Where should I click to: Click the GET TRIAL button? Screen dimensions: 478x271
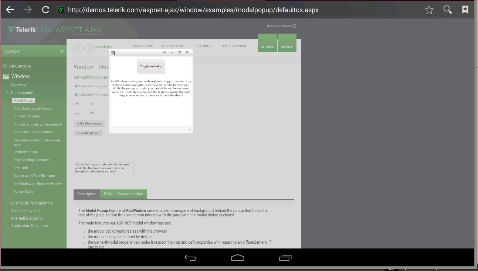267,43
